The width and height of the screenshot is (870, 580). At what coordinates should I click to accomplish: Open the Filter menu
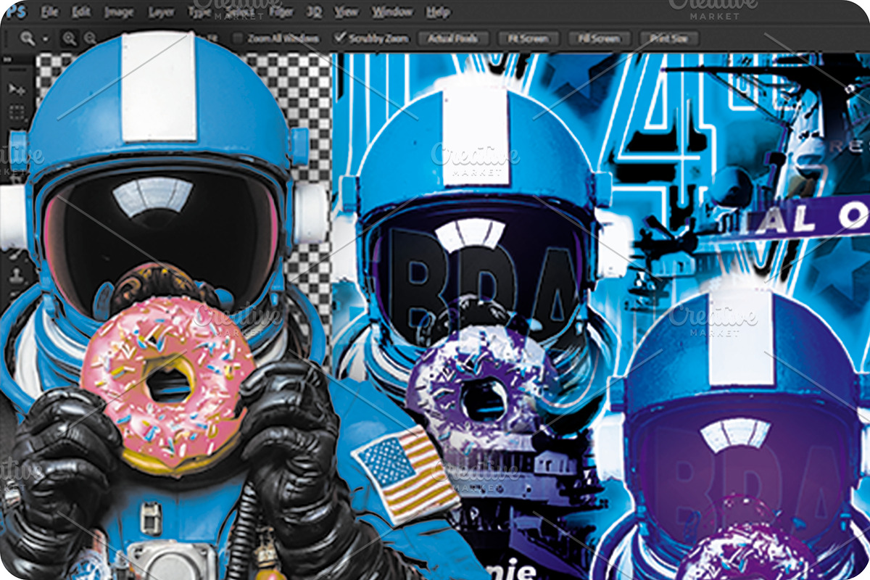(282, 12)
